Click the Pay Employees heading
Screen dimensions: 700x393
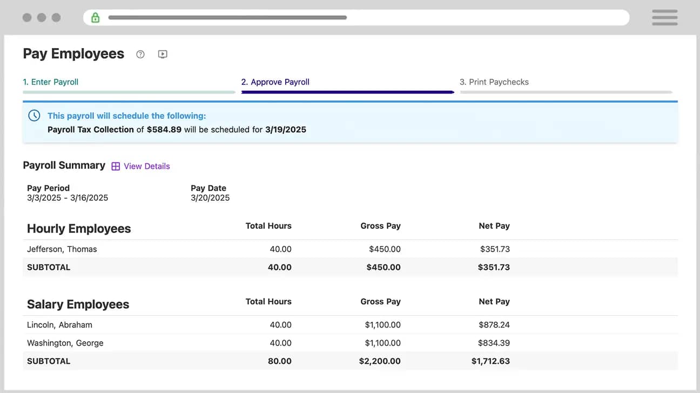[73, 53]
